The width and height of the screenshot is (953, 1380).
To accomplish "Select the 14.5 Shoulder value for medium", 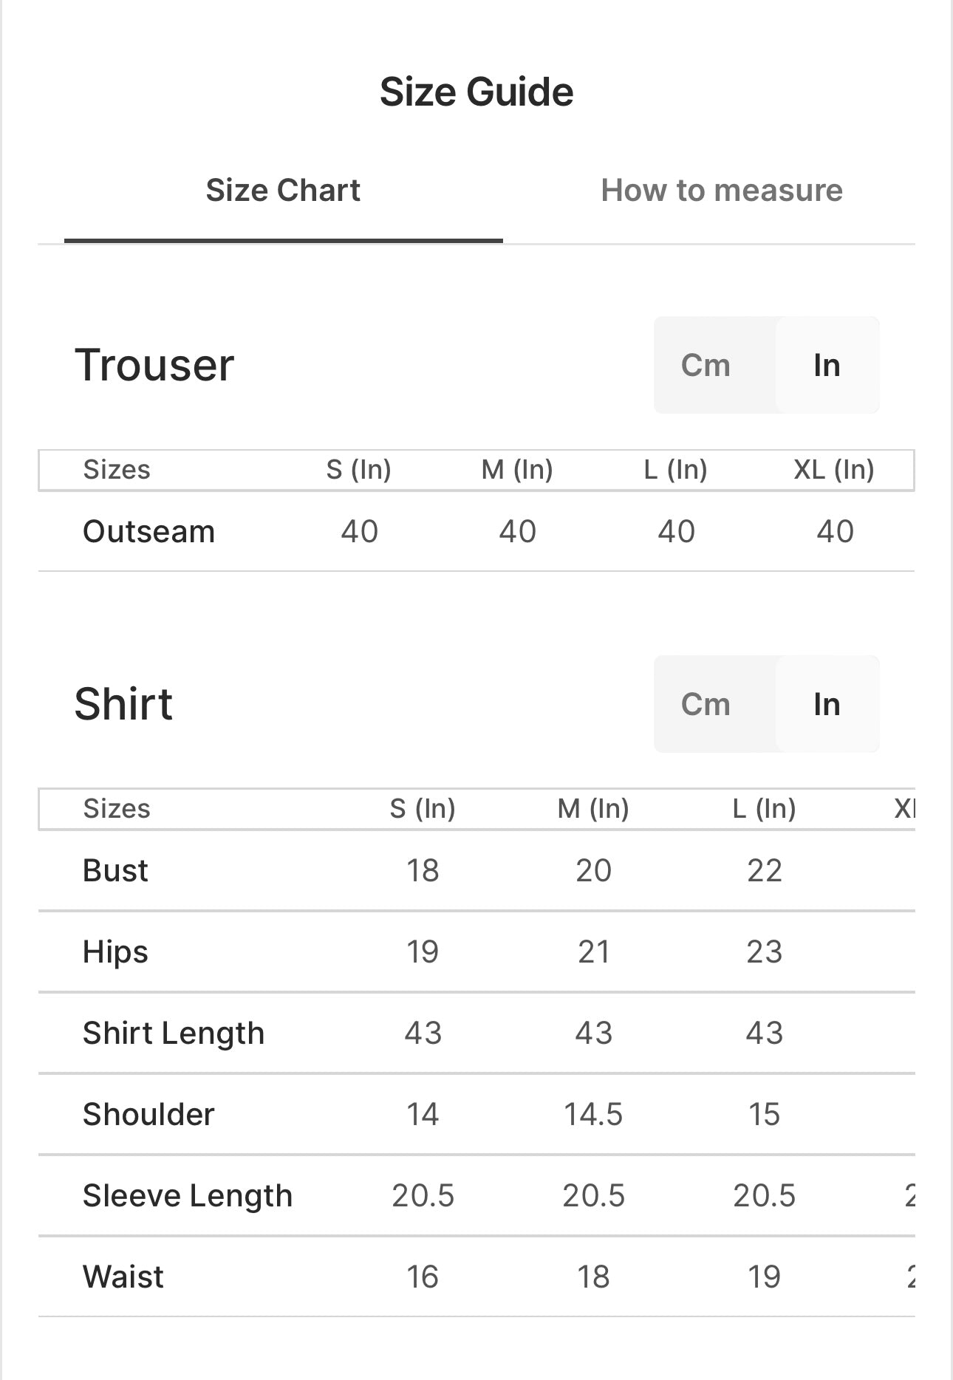I will 593,1114.
